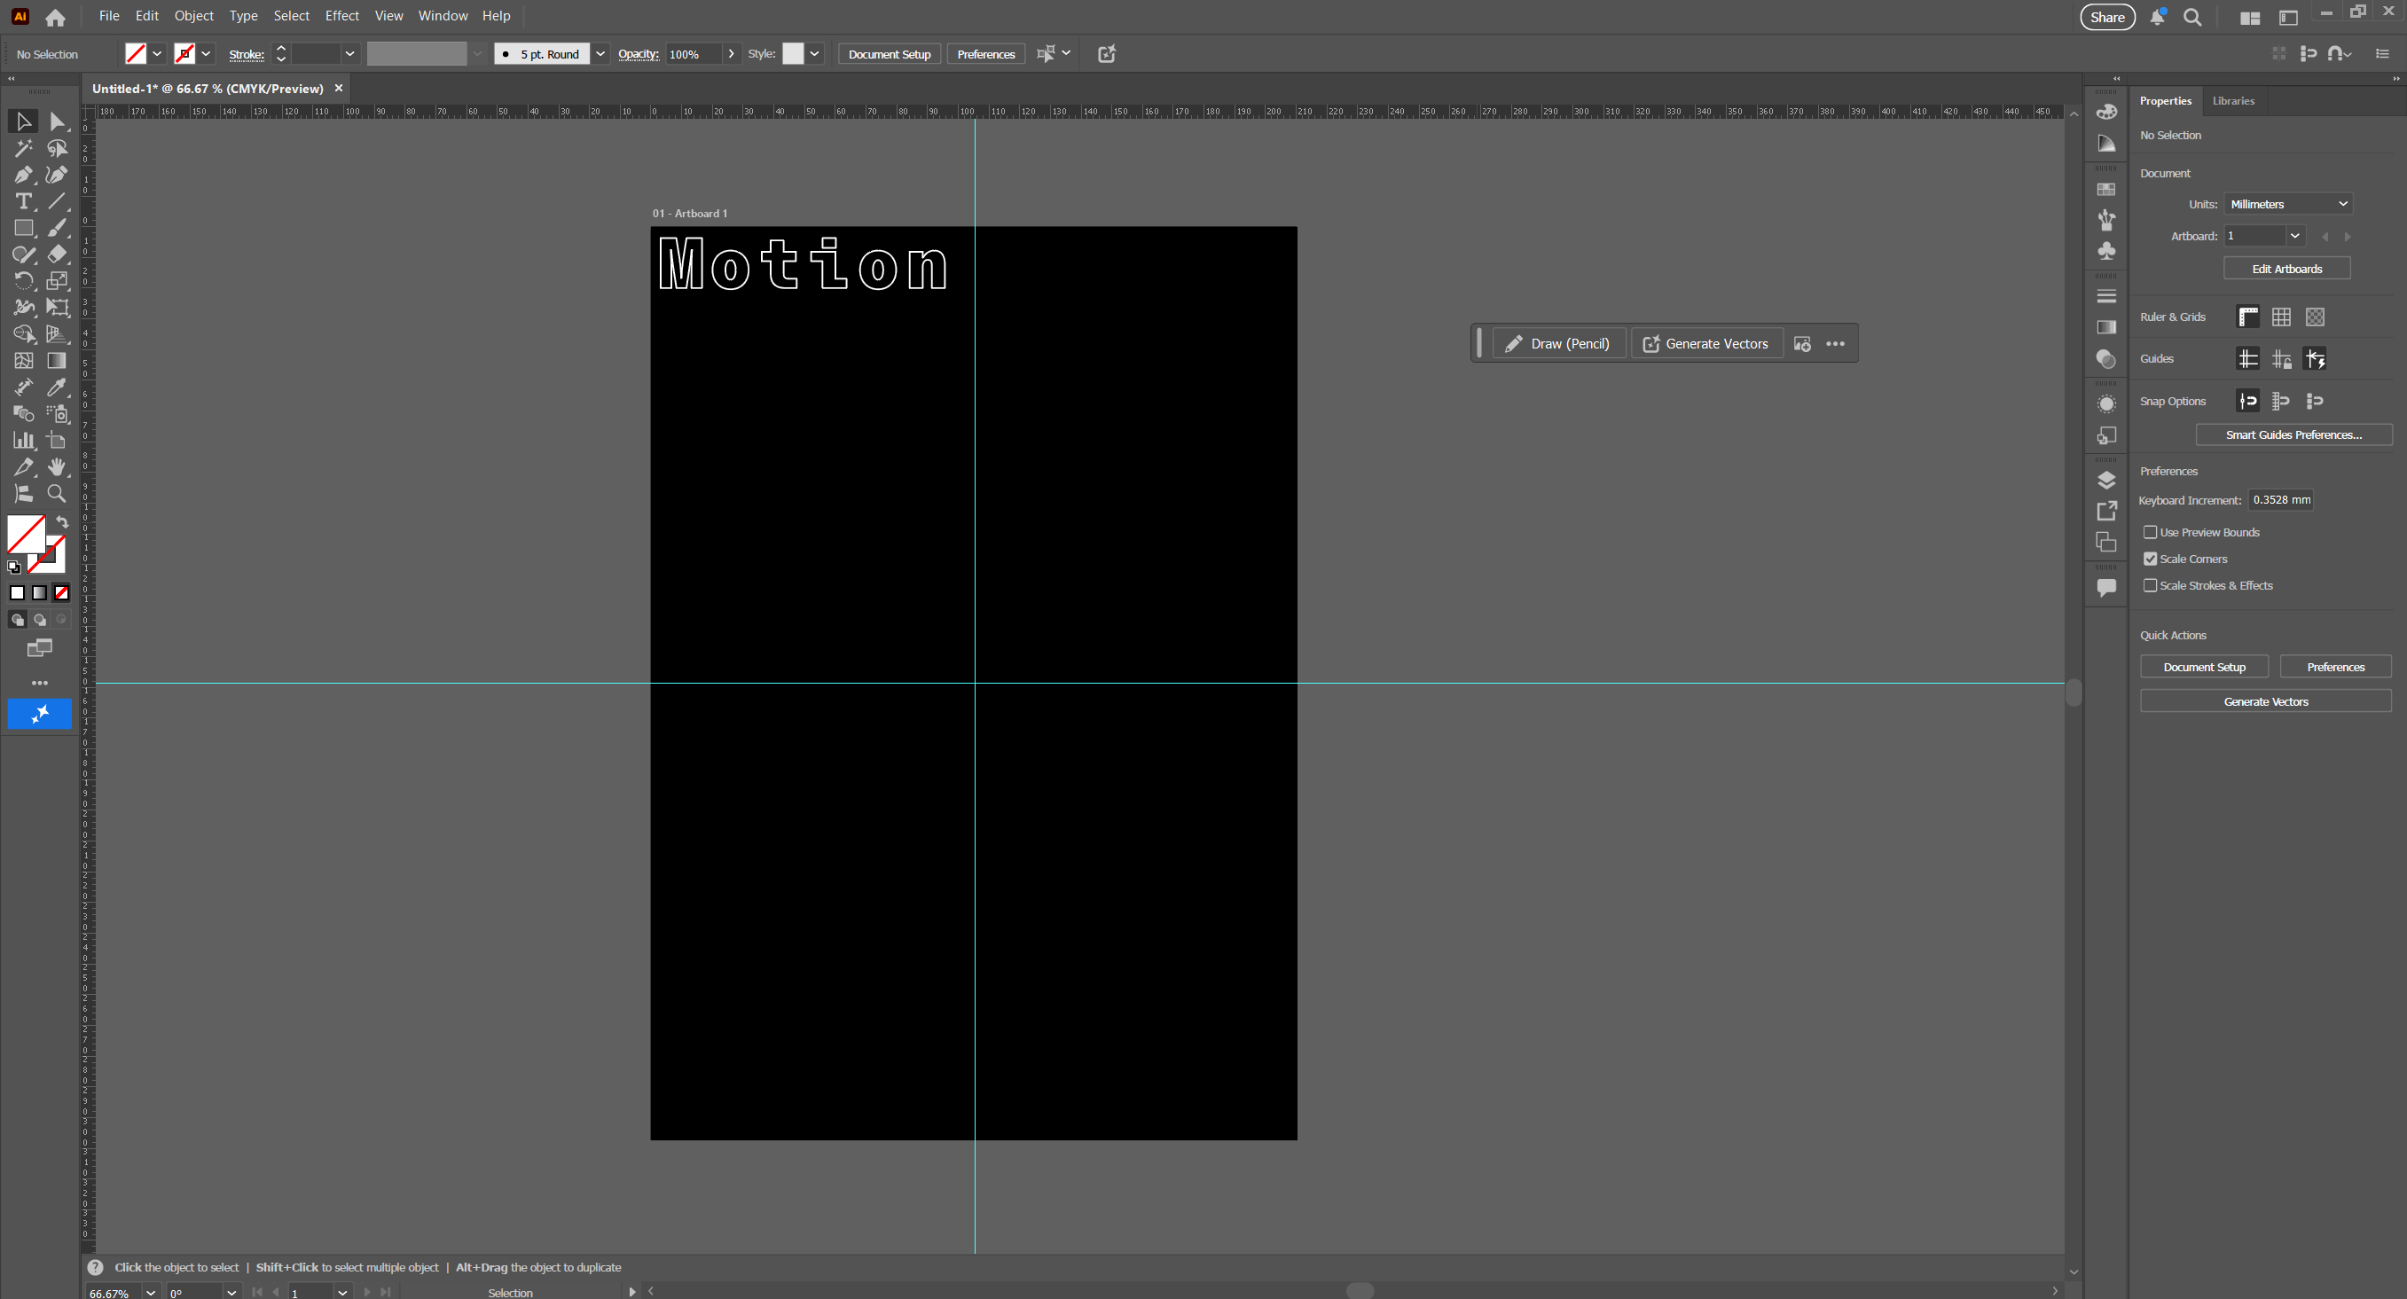2407x1299 pixels.
Task: Open the Layers panel icon
Action: 2106,480
